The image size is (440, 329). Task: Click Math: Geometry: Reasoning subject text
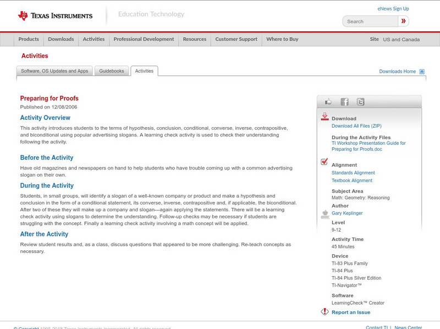(361, 198)
